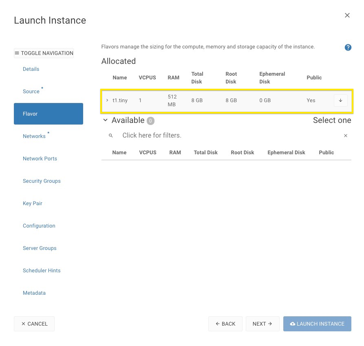Sort Available table by Root Disk header
The image size is (364, 346).
pyautogui.click(x=243, y=153)
